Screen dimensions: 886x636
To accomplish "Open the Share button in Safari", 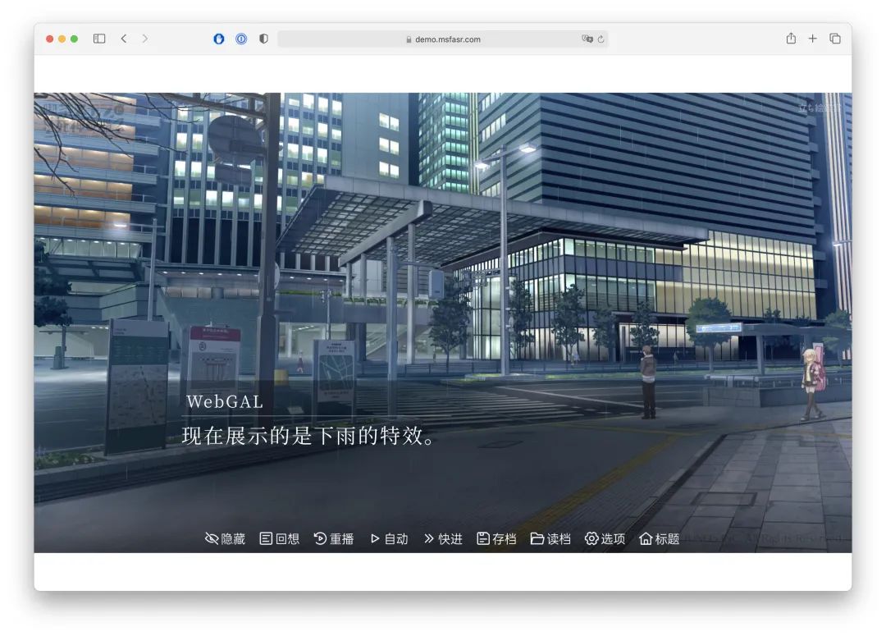I will (x=791, y=38).
